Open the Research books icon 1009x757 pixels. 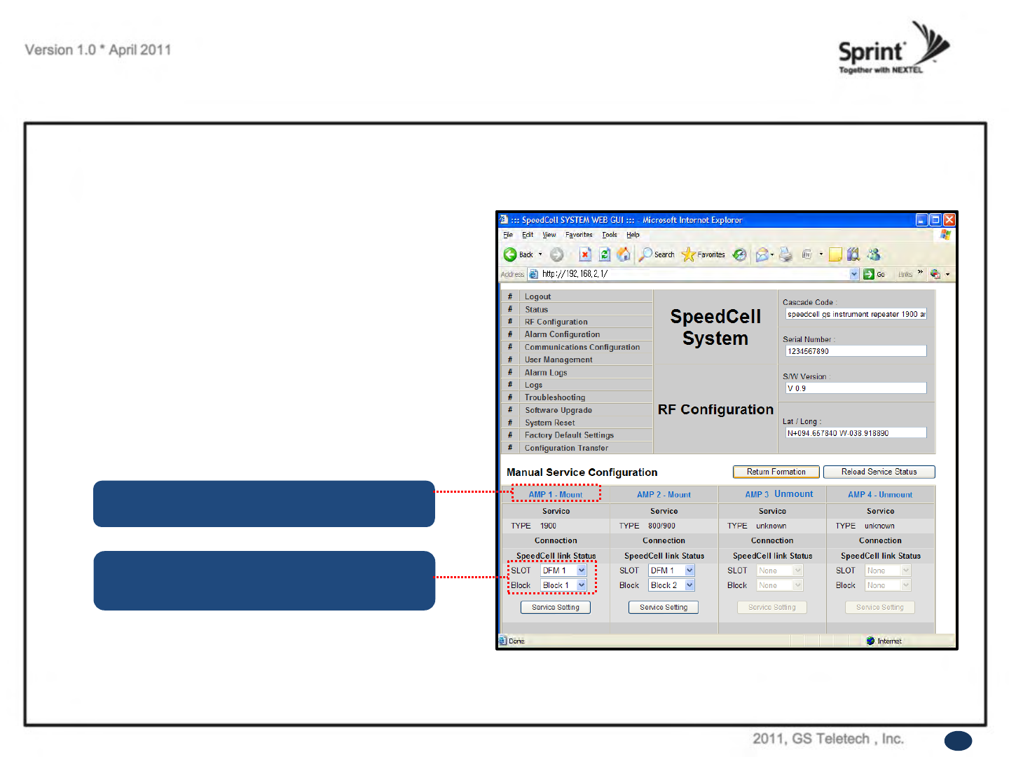coord(853,254)
